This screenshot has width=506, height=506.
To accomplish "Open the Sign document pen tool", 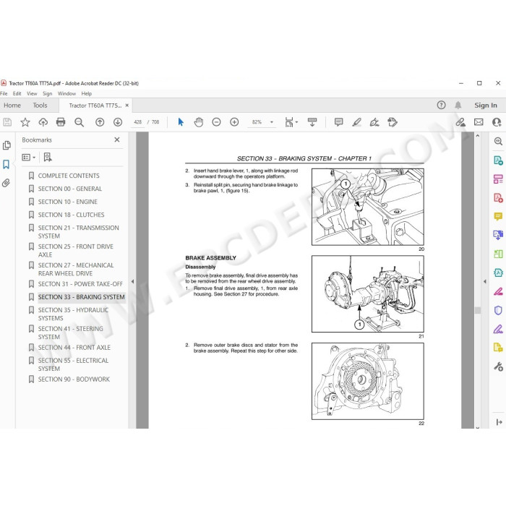I will (x=374, y=122).
